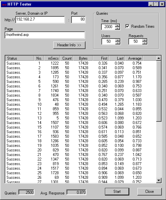Close the HTTP Tester dialog
This screenshot has height=200, width=166.
[x=149, y=192]
